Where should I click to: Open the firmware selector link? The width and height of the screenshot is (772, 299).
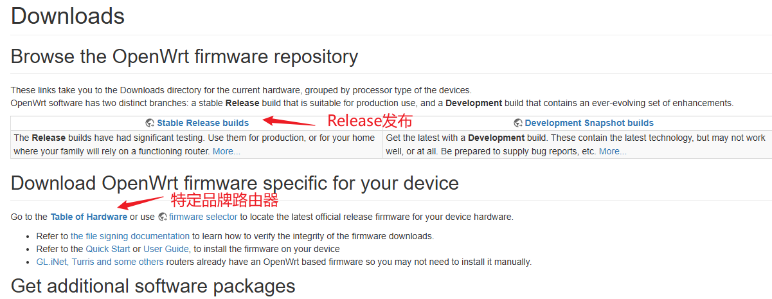coord(203,217)
